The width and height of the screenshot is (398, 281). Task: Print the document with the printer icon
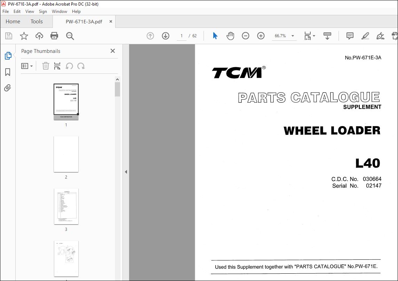coord(54,36)
